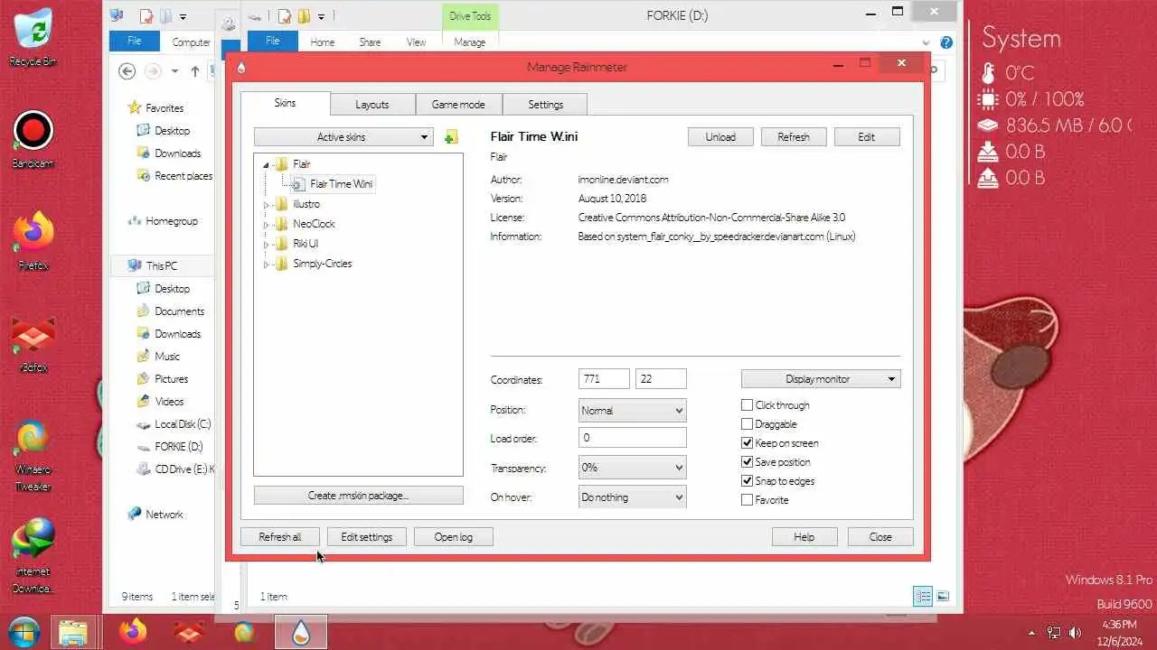Collapse the Flair folder in skins tree
The height and width of the screenshot is (650, 1157).
point(267,165)
